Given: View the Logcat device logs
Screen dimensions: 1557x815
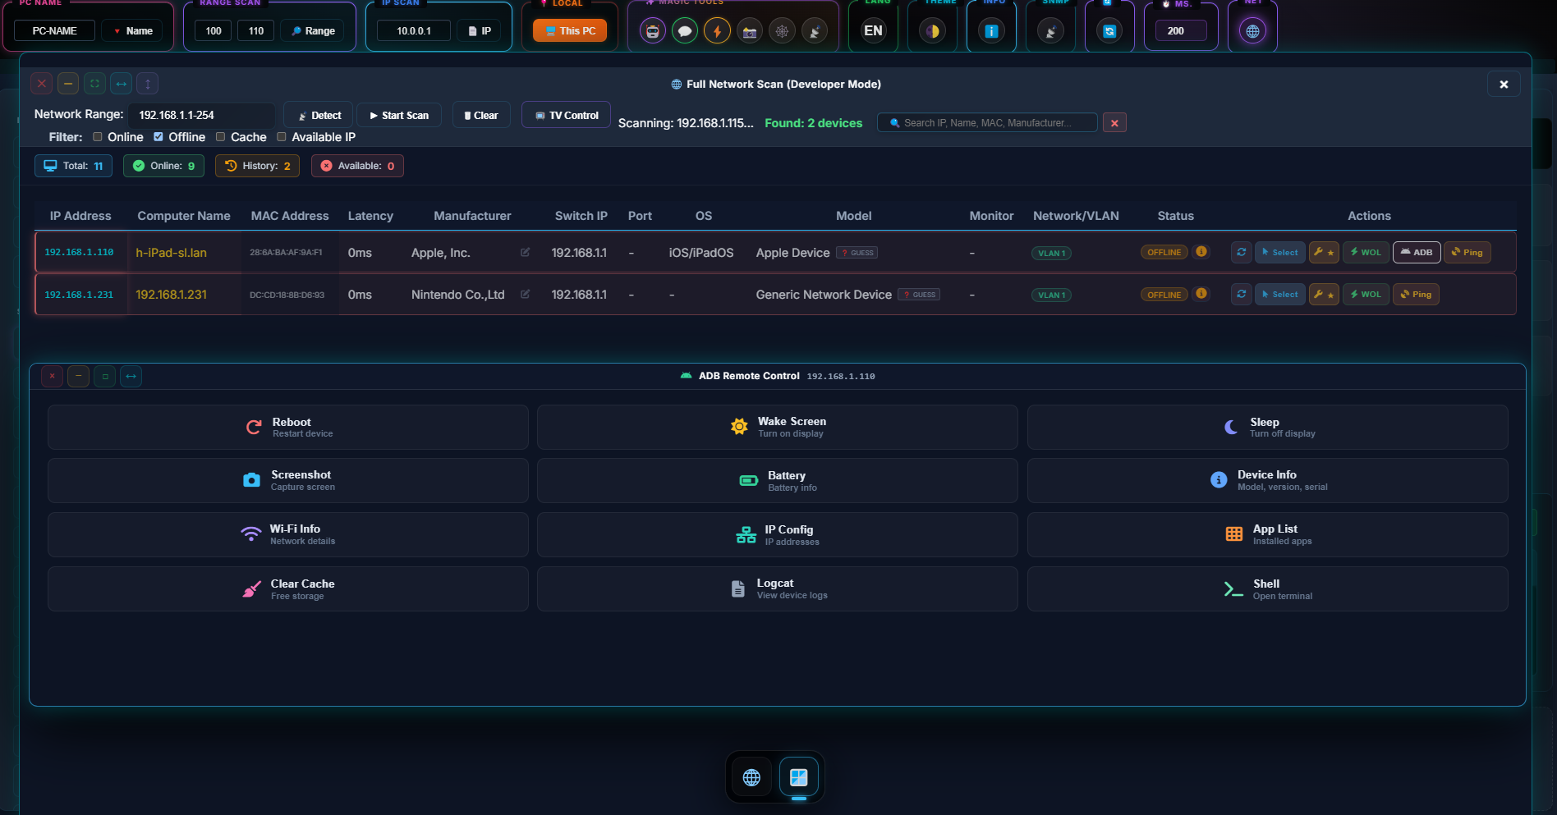Looking at the screenshot, I should click(x=778, y=588).
